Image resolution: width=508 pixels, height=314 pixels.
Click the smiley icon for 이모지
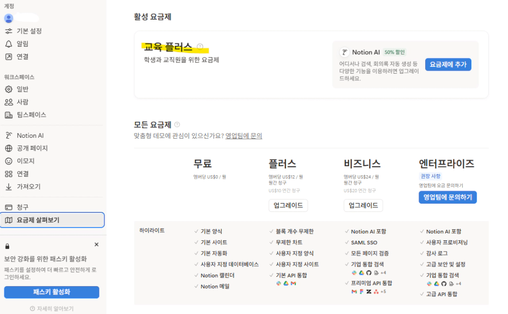(x=9, y=161)
